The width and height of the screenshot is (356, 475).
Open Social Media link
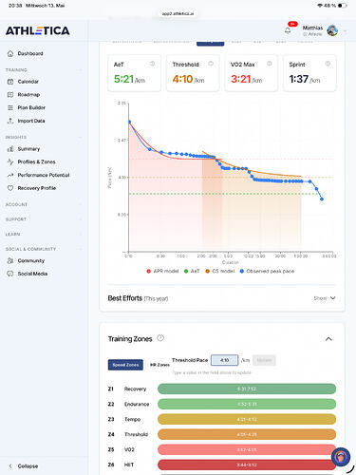pyautogui.click(x=32, y=274)
